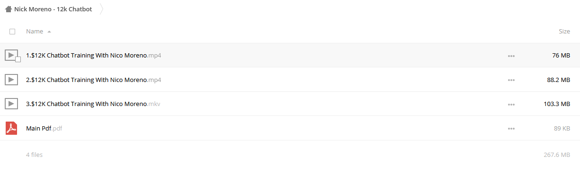
Task: Open more options for Main Pdf
Action: 511,129
